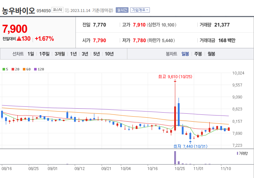Click the stock name 농우바이오
The width and height of the screenshot is (254, 178).
pos(19,11)
